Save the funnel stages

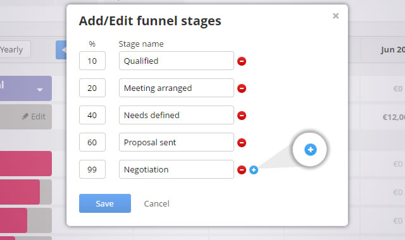tap(105, 203)
